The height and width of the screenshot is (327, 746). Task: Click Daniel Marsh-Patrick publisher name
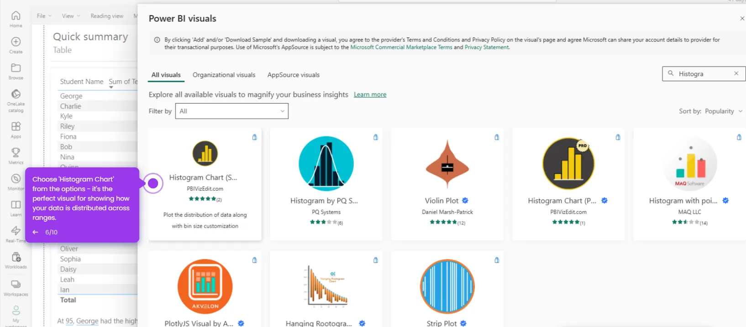pyautogui.click(x=447, y=212)
